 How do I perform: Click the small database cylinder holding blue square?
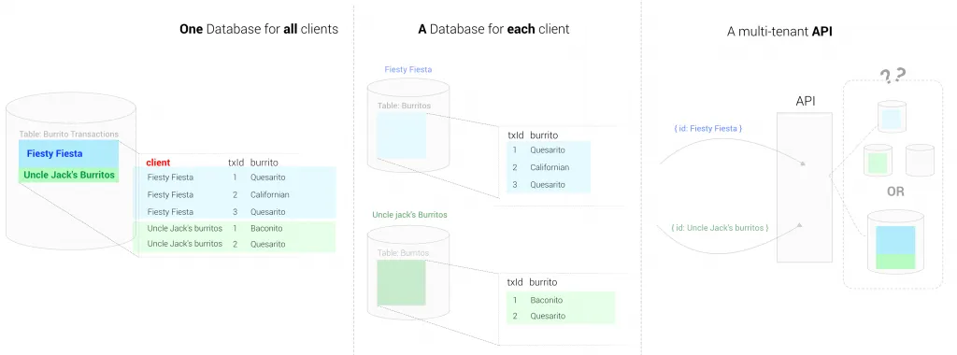pos(892,117)
